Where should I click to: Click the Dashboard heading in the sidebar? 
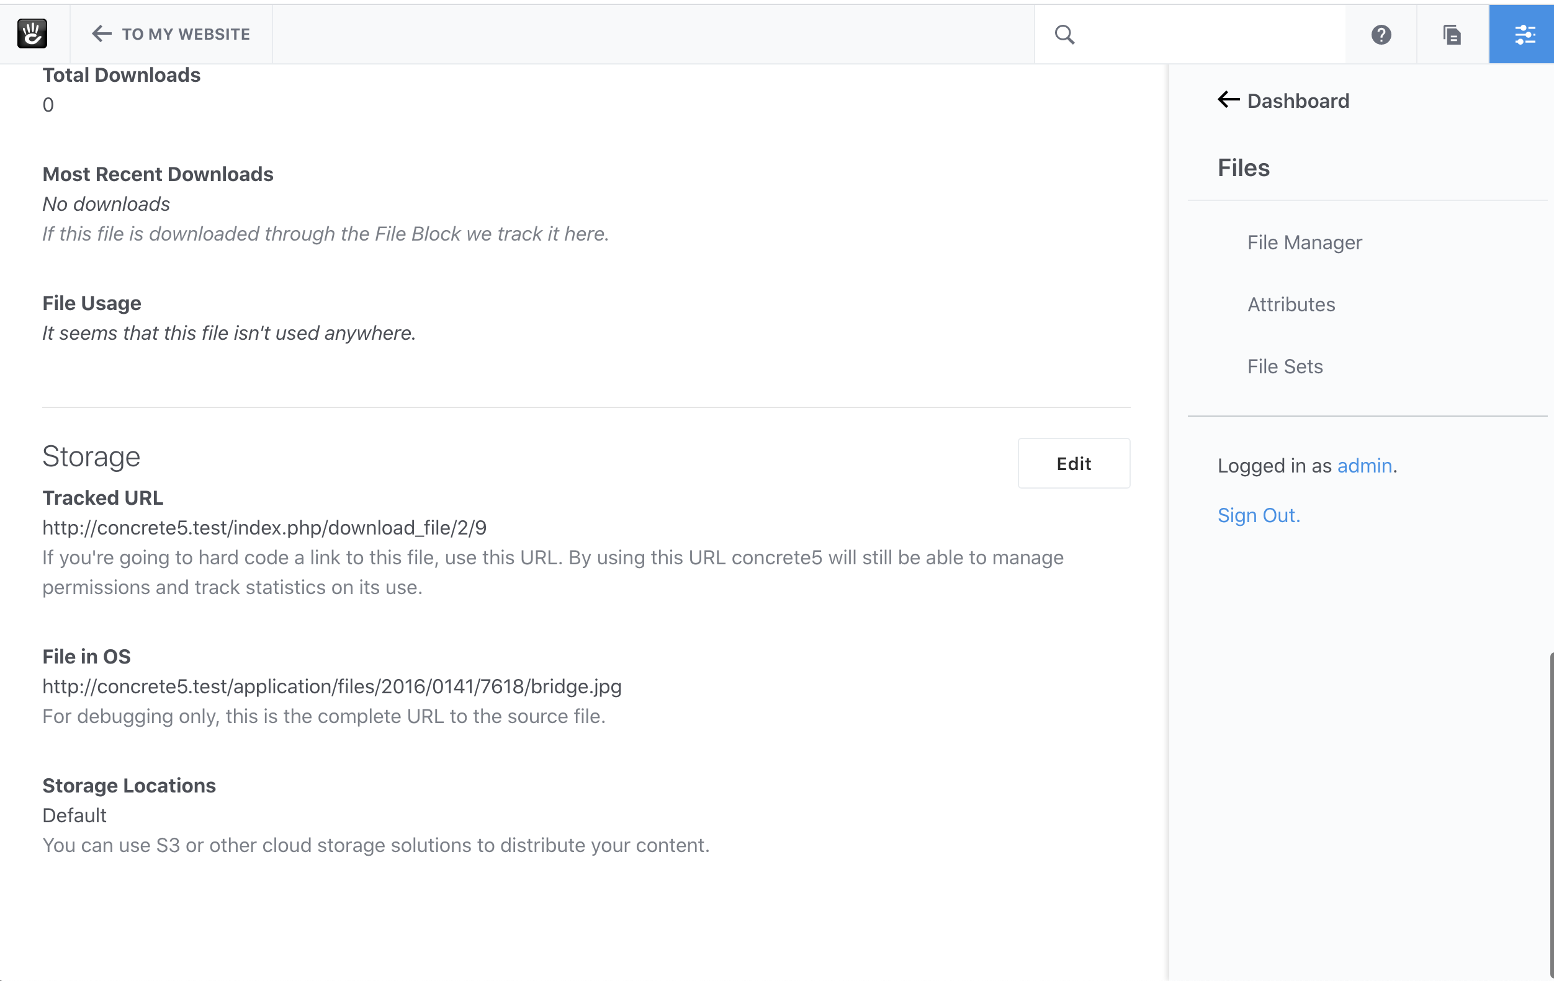[x=1297, y=100]
